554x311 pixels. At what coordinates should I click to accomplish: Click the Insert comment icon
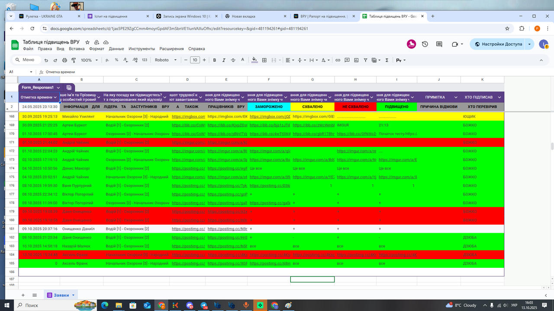point(347,60)
